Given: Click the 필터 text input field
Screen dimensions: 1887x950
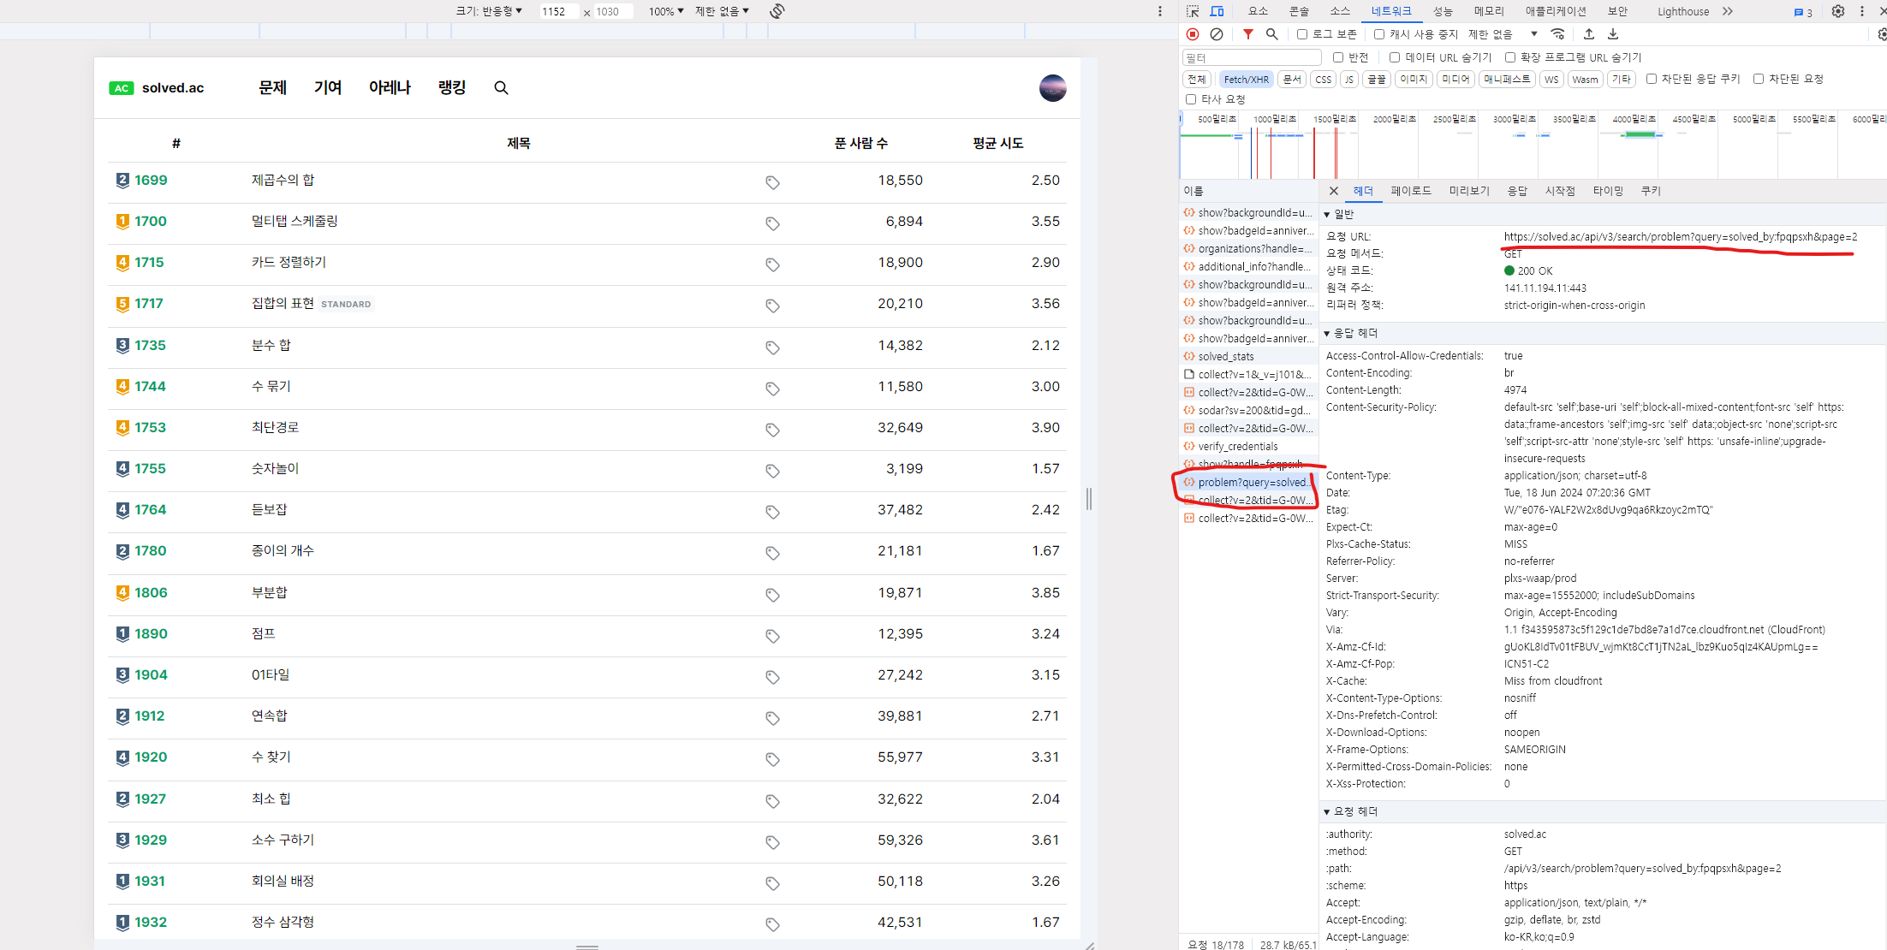Looking at the screenshot, I should pos(1252,57).
